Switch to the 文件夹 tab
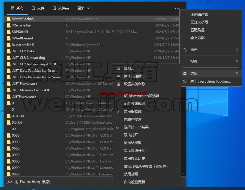 61,8
